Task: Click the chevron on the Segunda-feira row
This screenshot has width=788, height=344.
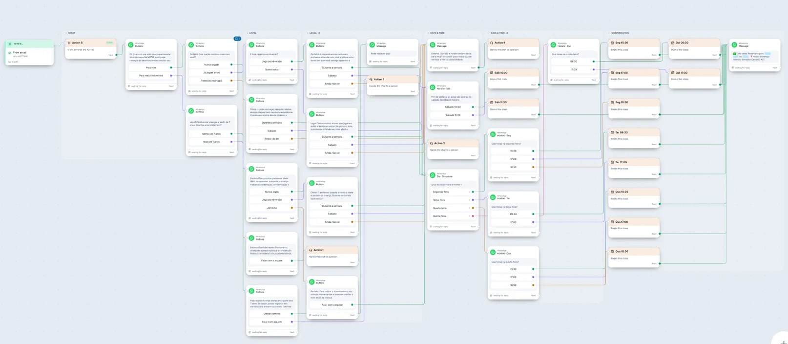Action: [x=469, y=192]
